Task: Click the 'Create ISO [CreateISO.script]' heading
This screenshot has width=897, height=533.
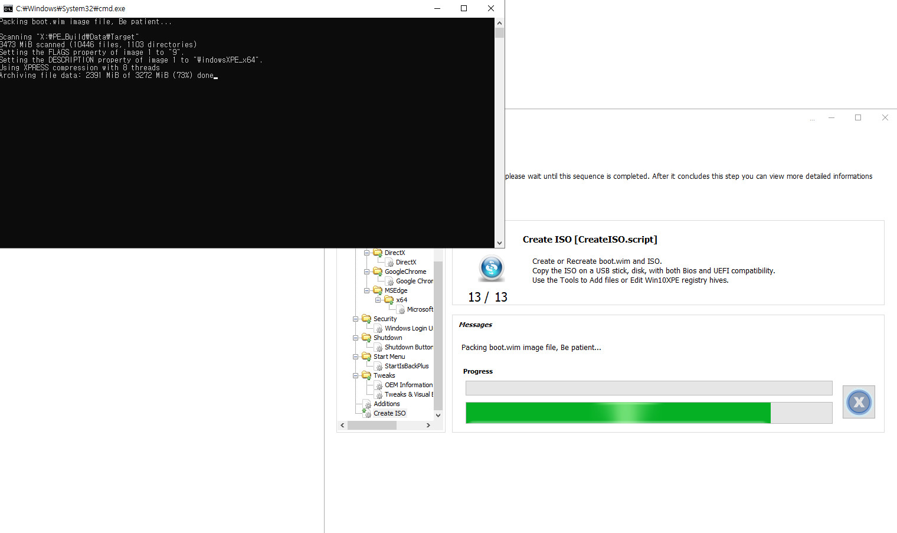Action: [x=590, y=239]
